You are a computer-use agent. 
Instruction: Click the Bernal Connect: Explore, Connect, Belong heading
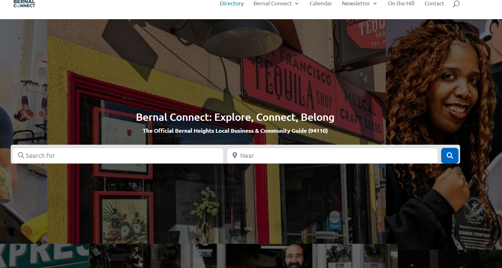(235, 117)
